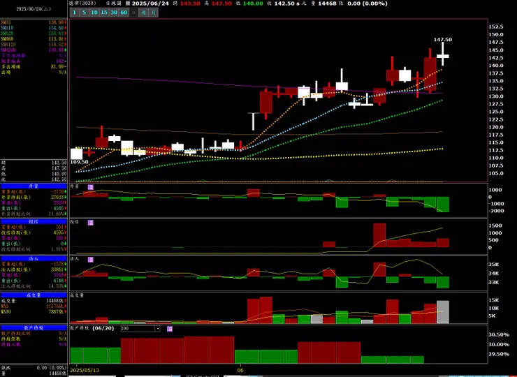Open the purple settings icon in 法人 panel
The width and height of the screenshot is (517, 377).
(90, 260)
